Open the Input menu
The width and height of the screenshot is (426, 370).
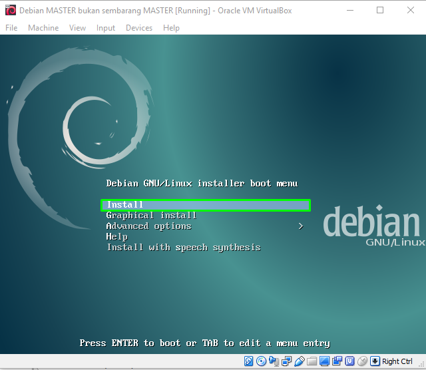coord(106,28)
